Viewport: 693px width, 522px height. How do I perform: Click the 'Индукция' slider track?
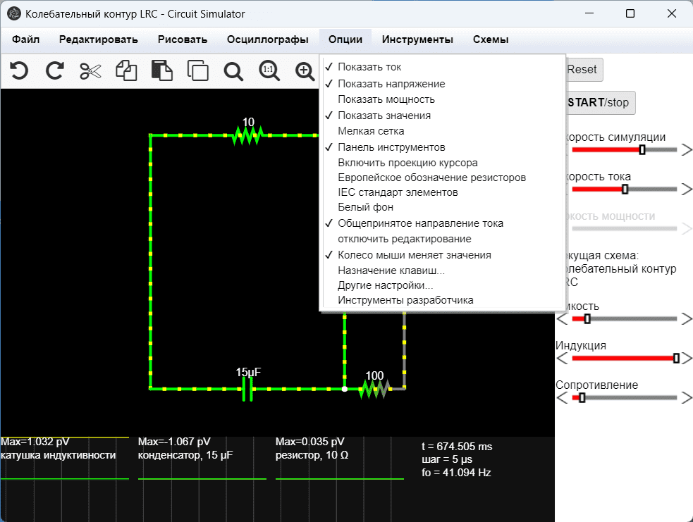click(x=623, y=359)
